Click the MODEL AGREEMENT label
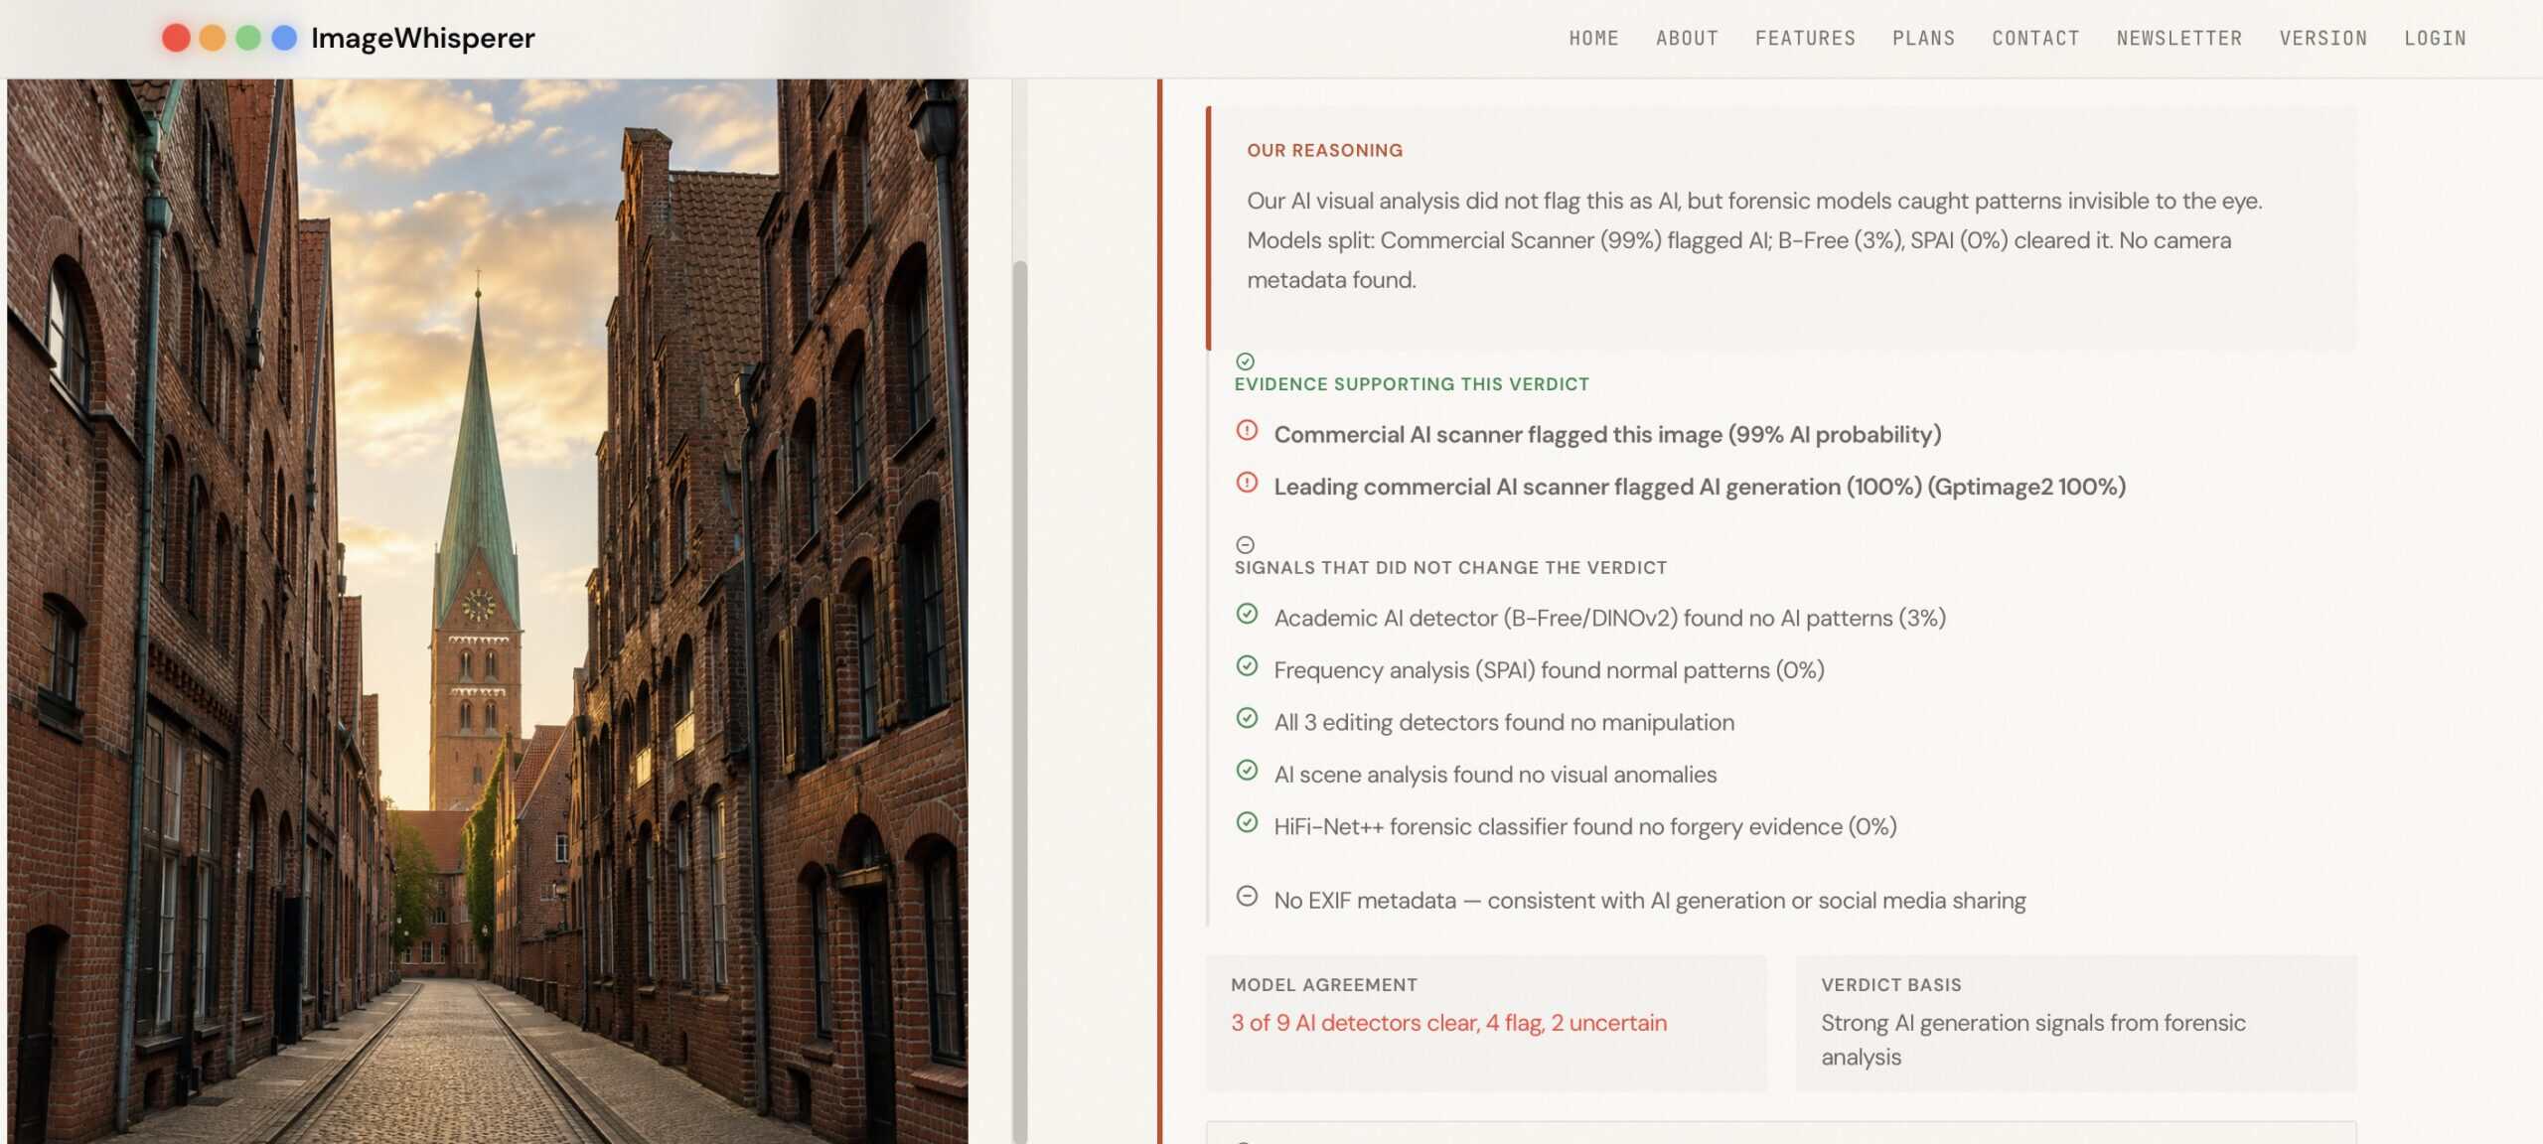The height and width of the screenshot is (1144, 2543). (x=1324, y=985)
